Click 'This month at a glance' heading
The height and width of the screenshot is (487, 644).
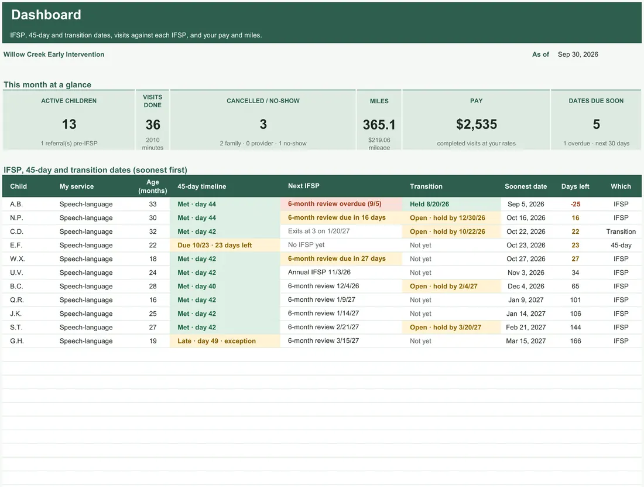tap(47, 84)
